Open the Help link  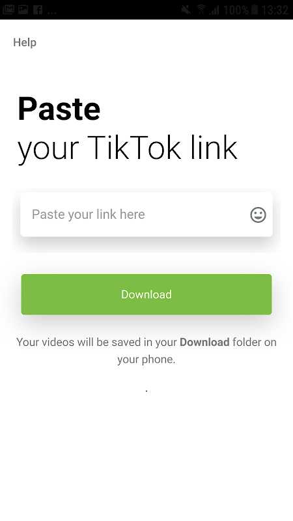[x=25, y=42]
